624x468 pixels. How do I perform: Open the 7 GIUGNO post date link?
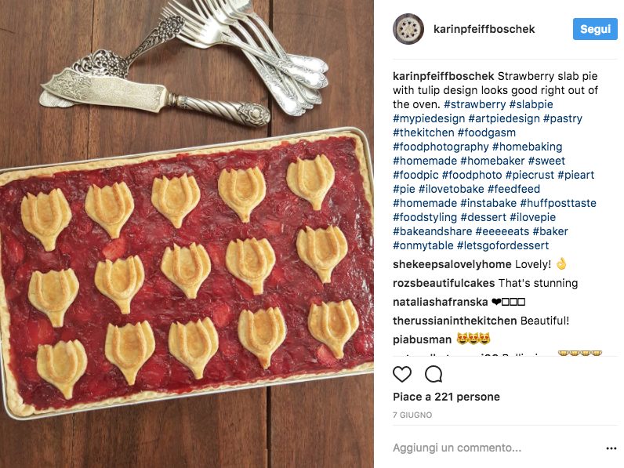[x=412, y=415]
